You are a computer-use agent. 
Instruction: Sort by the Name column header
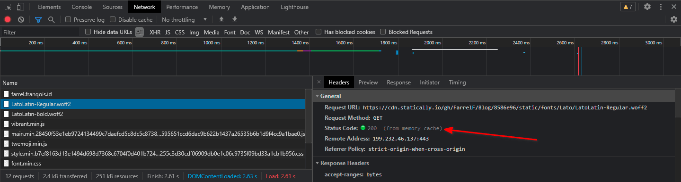coord(156,83)
